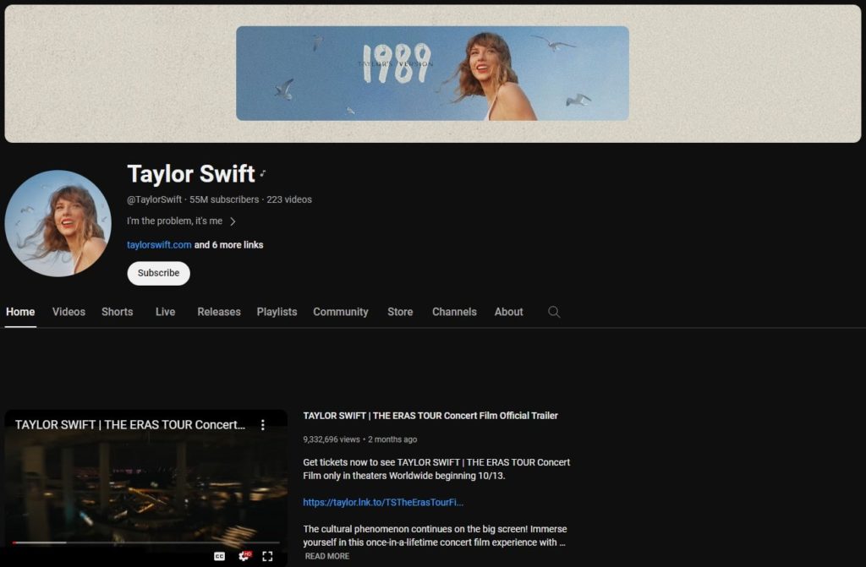The height and width of the screenshot is (567, 866).
Task: Click the music note badge beside channel name
Action: (x=263, y=174)
